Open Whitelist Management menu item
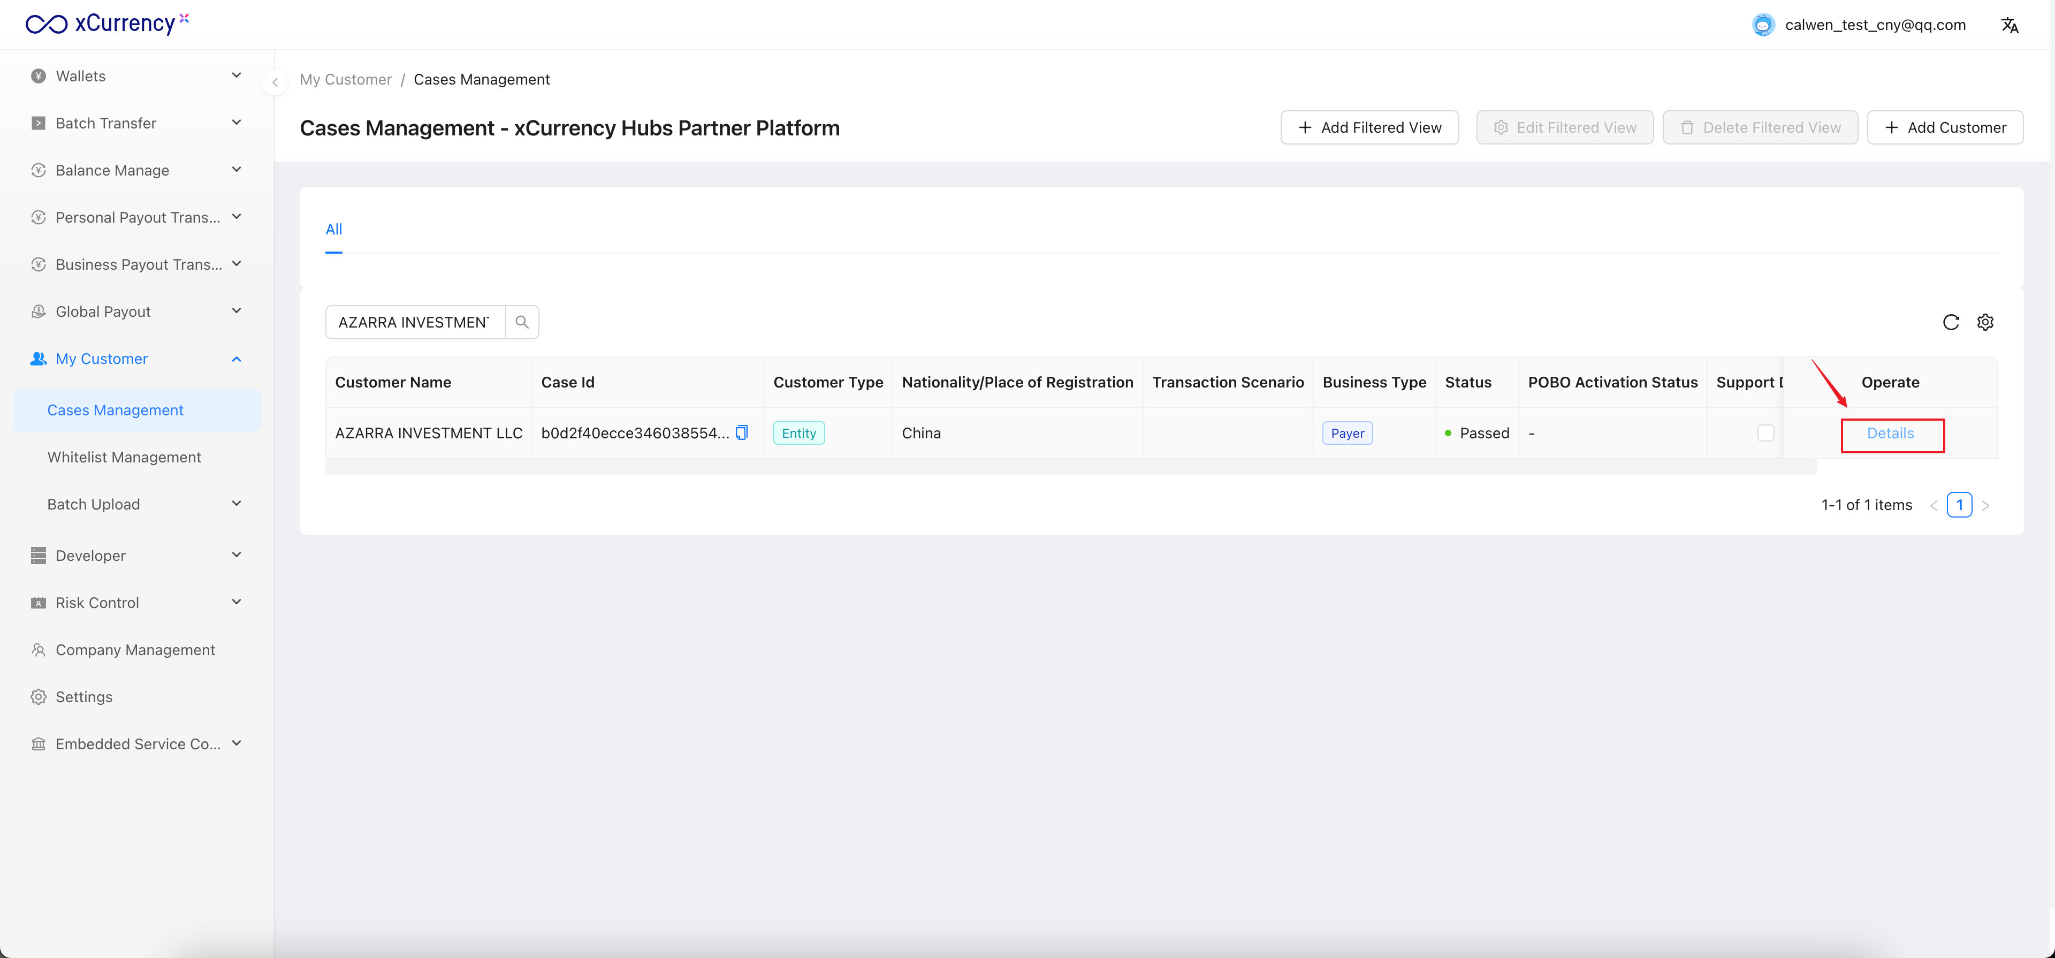The image size is (2055, 958). pos(125,457)
